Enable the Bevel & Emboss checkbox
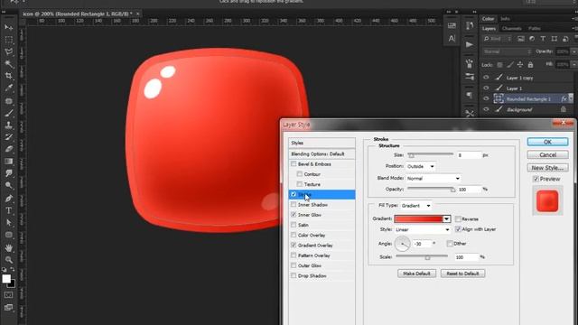 pyautogui.click(x=294, y=164)
